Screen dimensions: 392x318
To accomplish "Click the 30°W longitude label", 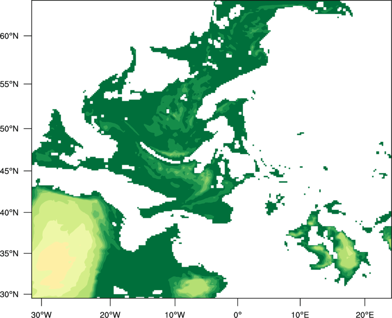I will coord(41,315).
